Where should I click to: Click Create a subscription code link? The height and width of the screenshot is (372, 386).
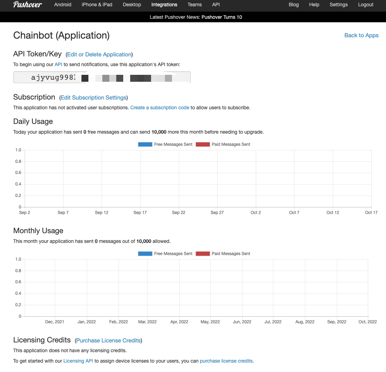[160, 108]
